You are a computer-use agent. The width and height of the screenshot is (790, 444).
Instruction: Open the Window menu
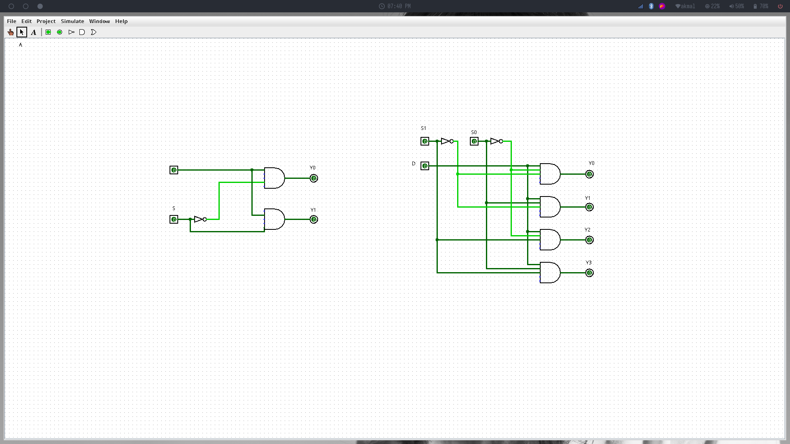[x=100, y=21]
